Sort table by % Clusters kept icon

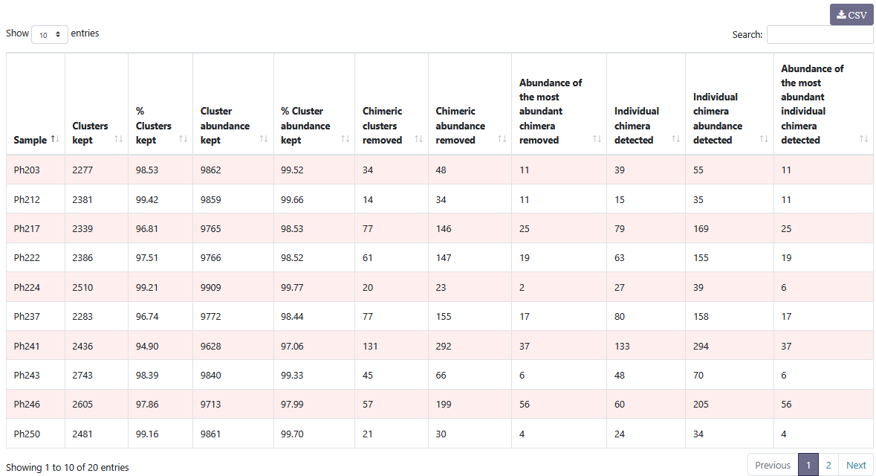pos(183,139)
